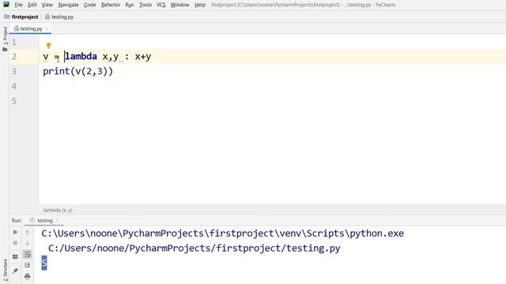Click line number 5 in the gutter
The width and height of the screenshot is (506, 284).
(14, 101)
